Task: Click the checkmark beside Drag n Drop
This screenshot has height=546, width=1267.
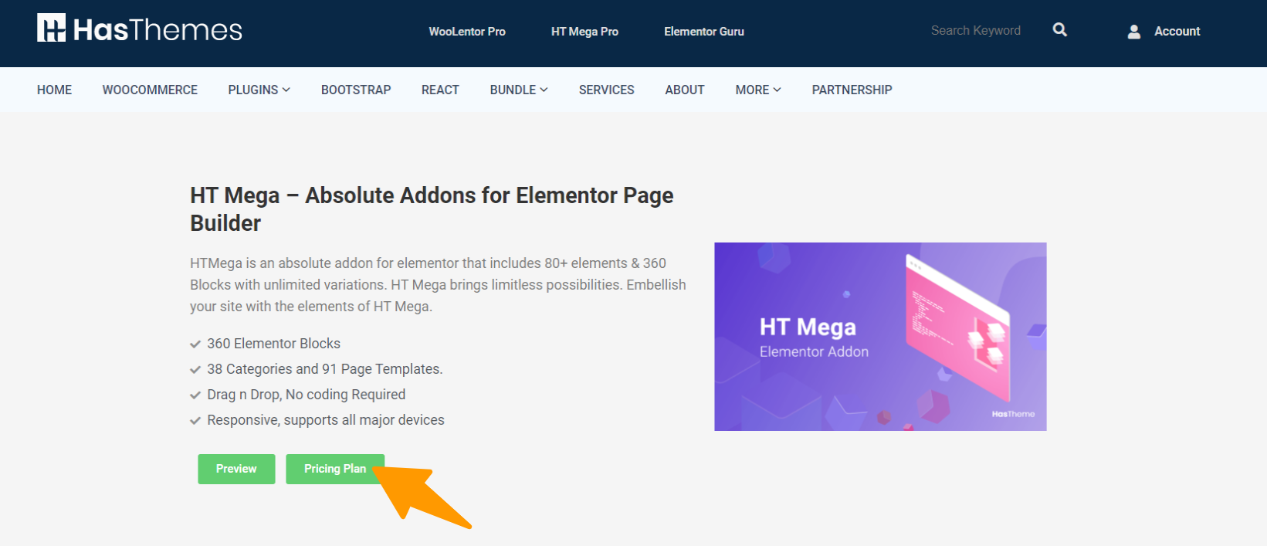Action: pyautogui.click(x=195, y=395)
